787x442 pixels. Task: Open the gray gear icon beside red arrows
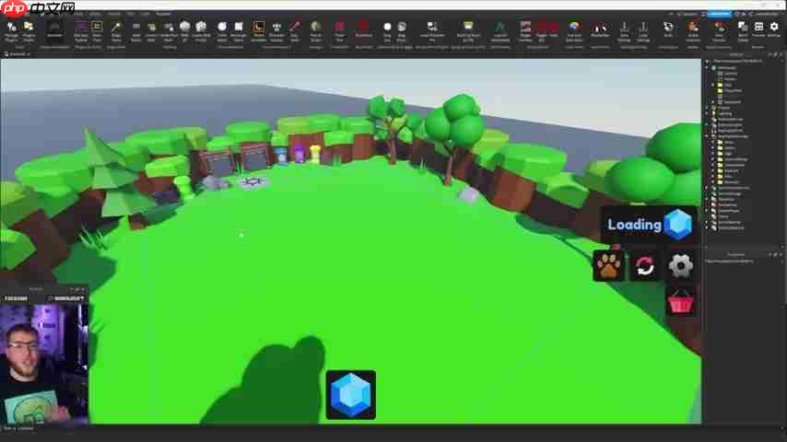[681, 265]
